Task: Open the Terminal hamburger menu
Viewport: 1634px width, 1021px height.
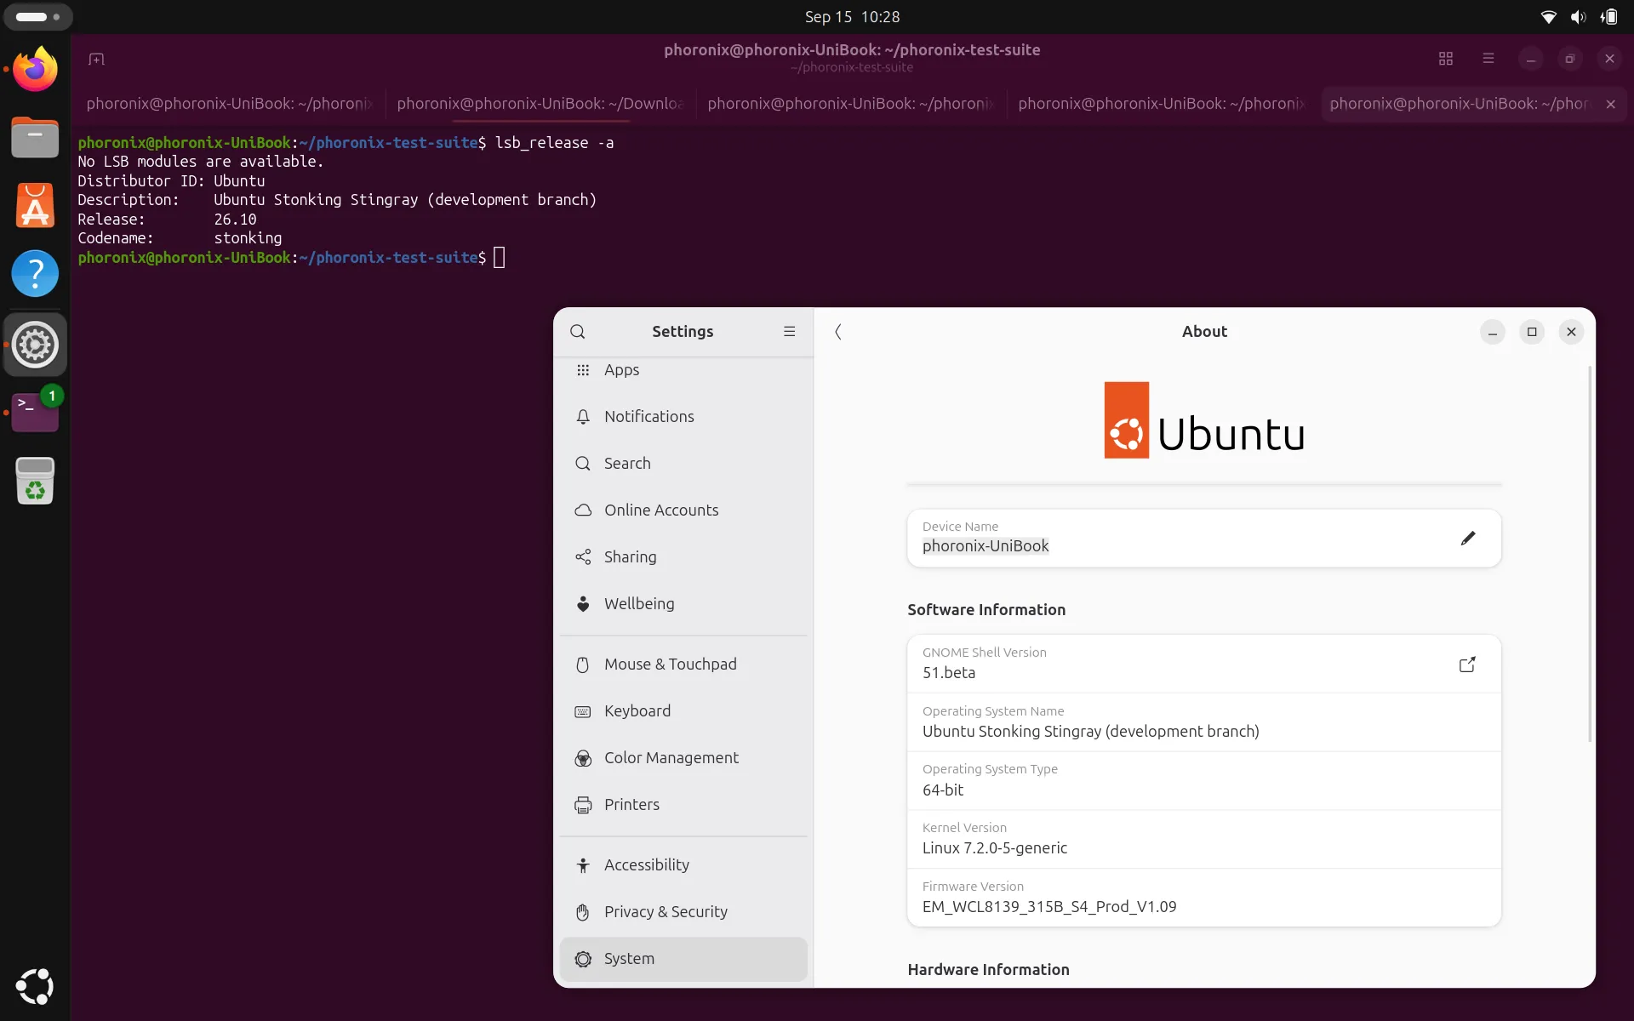Action: click(1488, 59)
